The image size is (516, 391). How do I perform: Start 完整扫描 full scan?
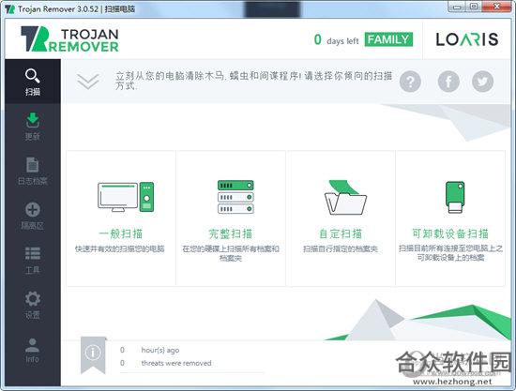pos(231,218)
